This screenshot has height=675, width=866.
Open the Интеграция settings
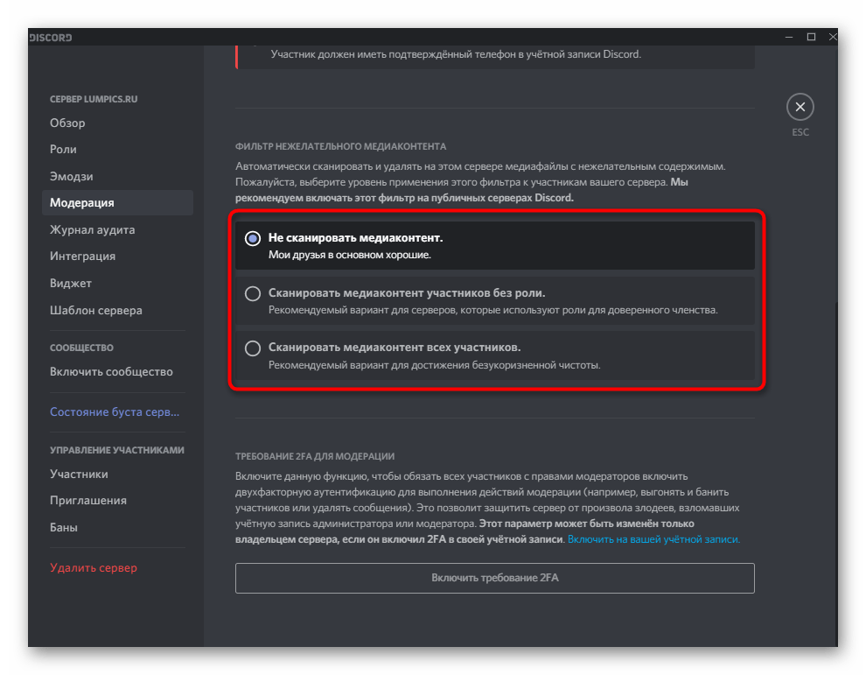pos(84,256)
